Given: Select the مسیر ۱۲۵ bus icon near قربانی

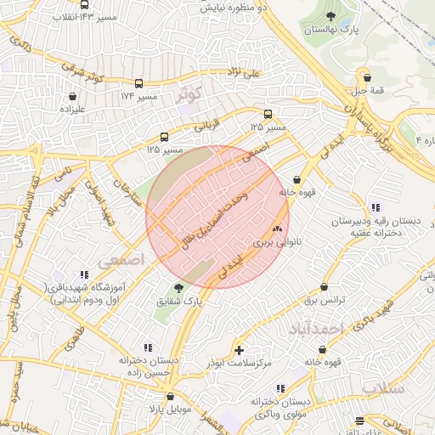Looking at the screenshot, I should coord(164,137).
